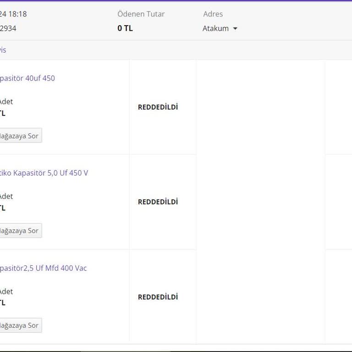Click REDDEDİLDİ status of 40uf 450 item
This screenshot has height=352, width=352.
(158, 107)
